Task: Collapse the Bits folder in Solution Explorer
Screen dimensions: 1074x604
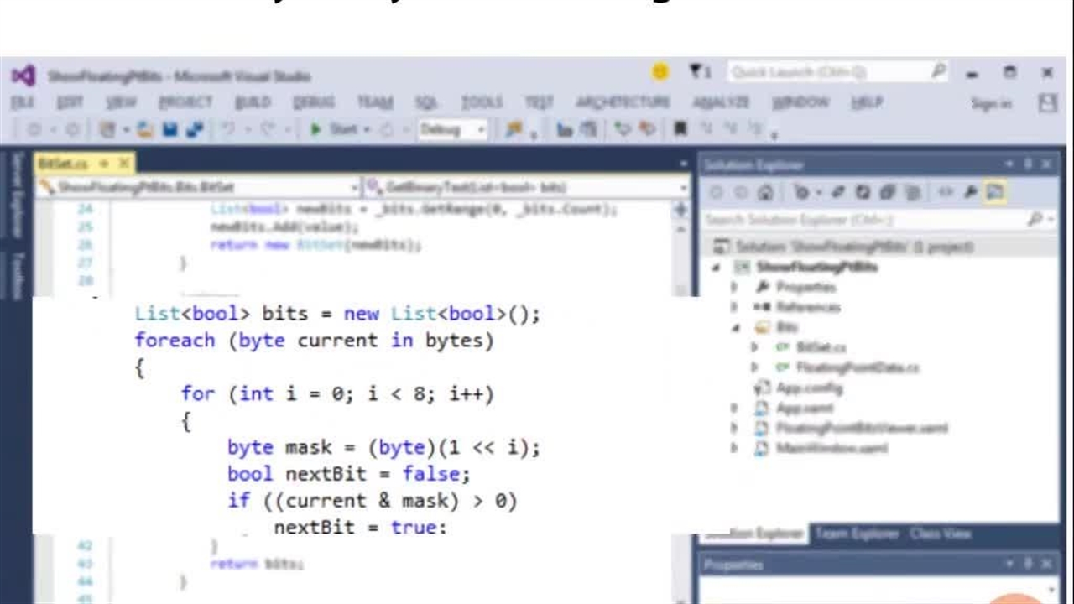Action: pos(736,327)
